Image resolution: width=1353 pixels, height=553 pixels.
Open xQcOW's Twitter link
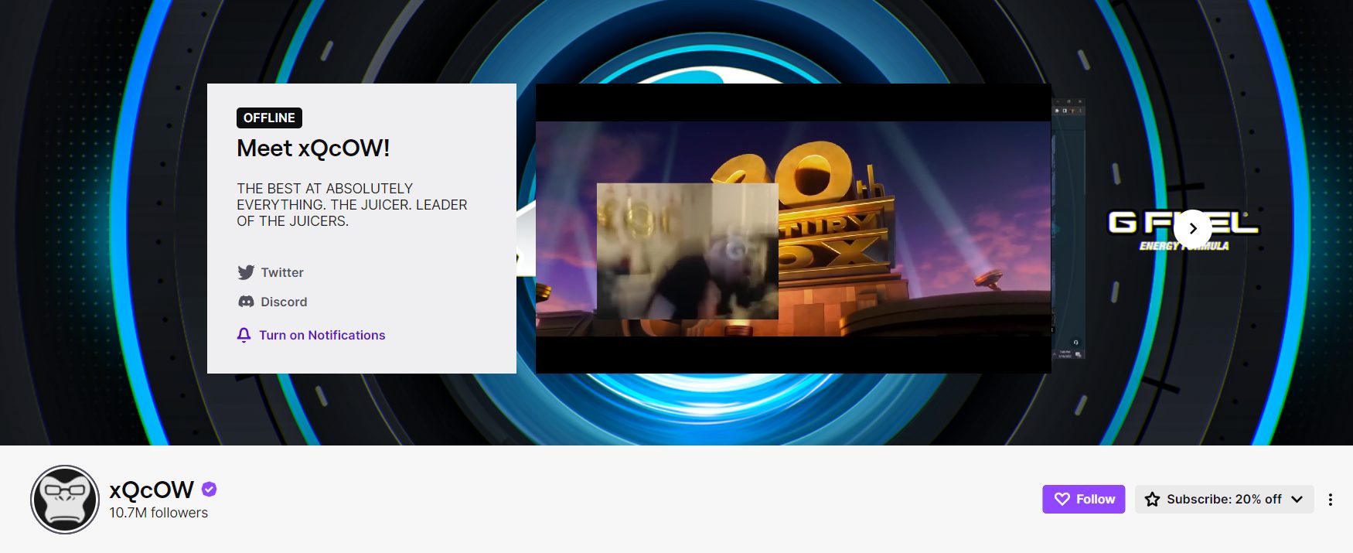pos(271,272)
